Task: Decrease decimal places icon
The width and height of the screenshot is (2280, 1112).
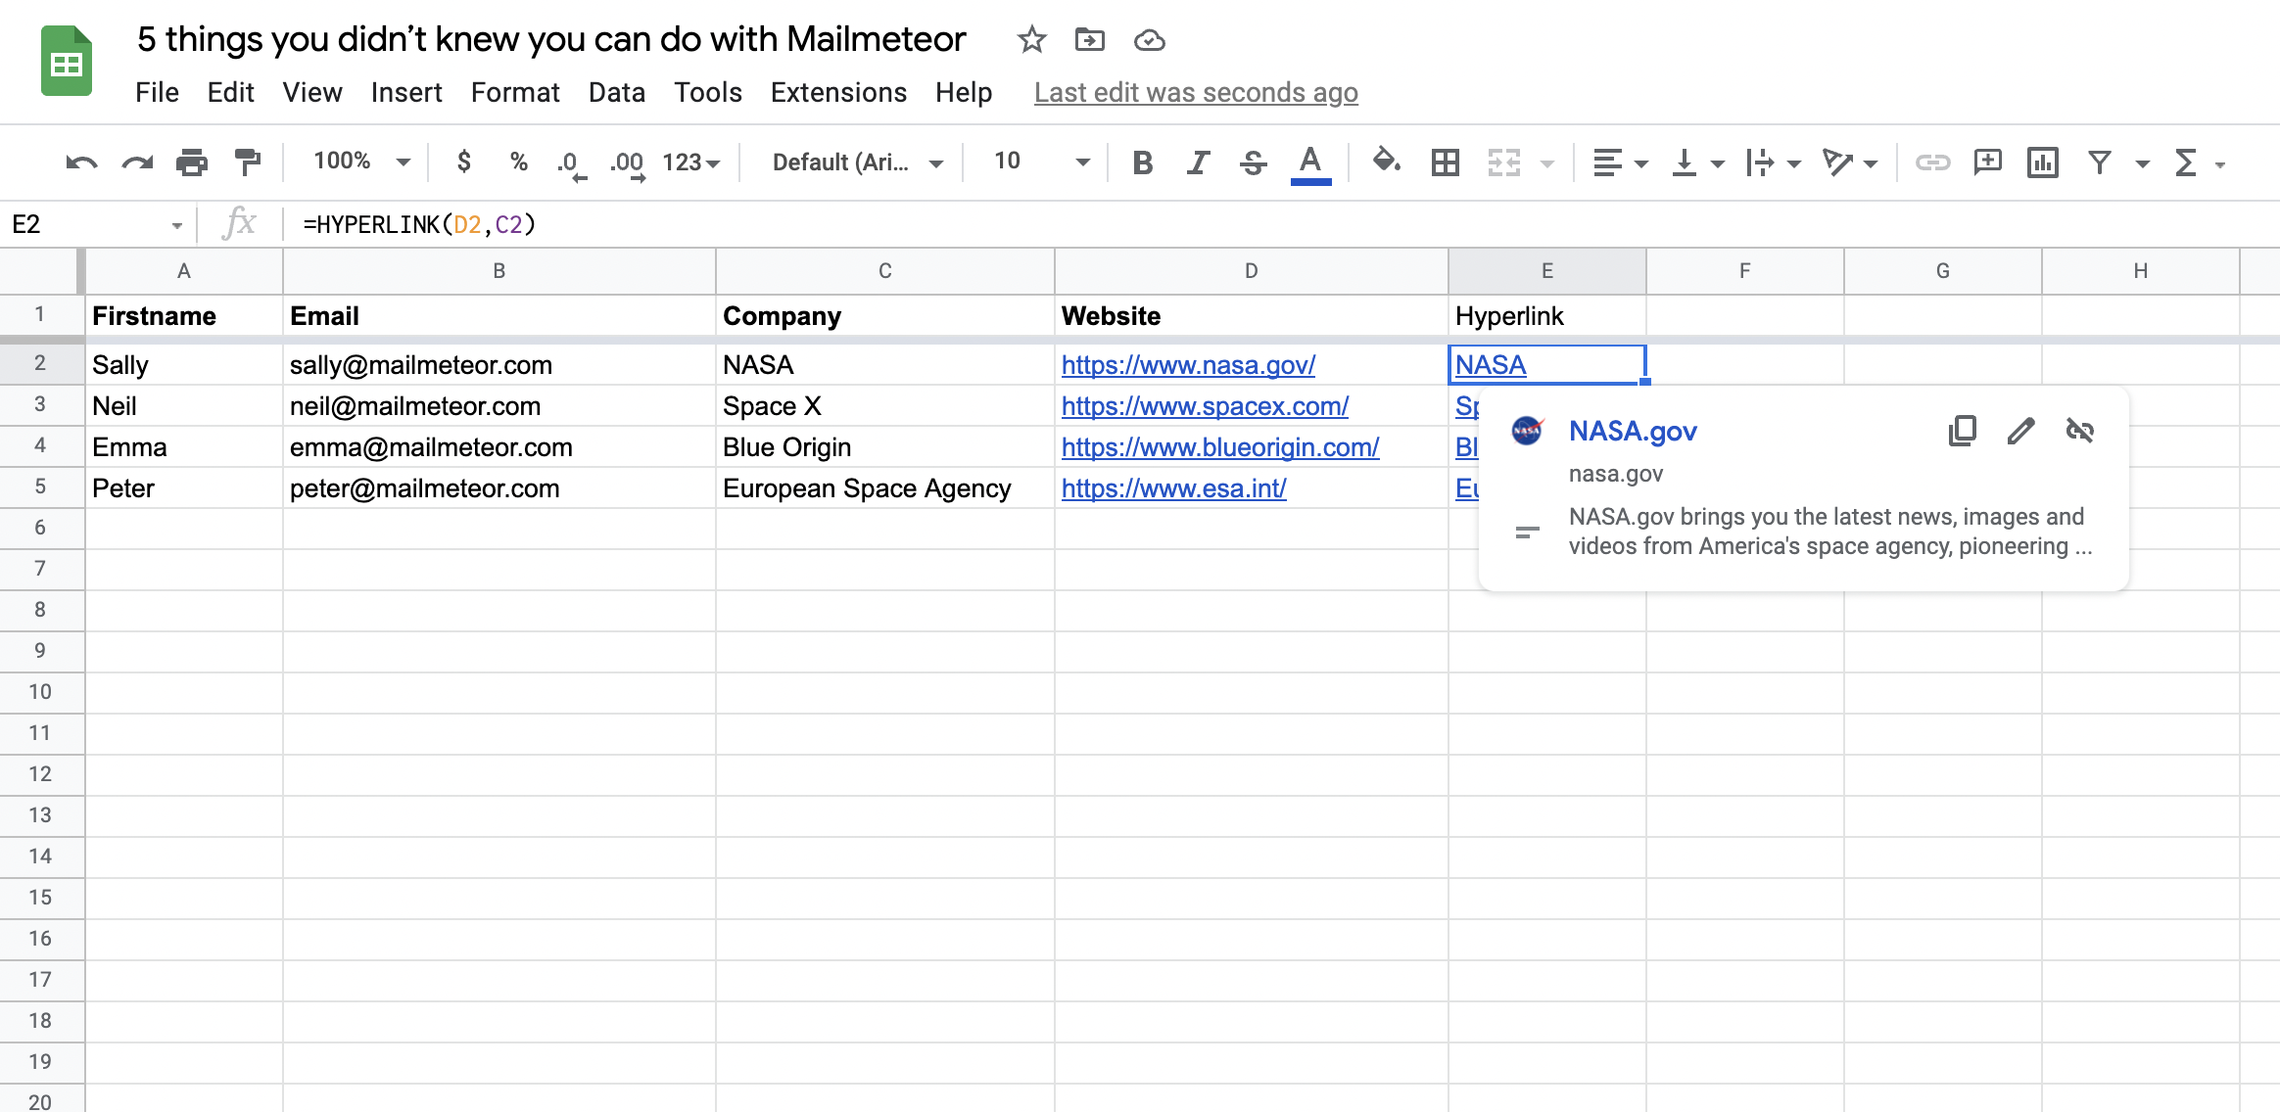Action: [571, 163]
